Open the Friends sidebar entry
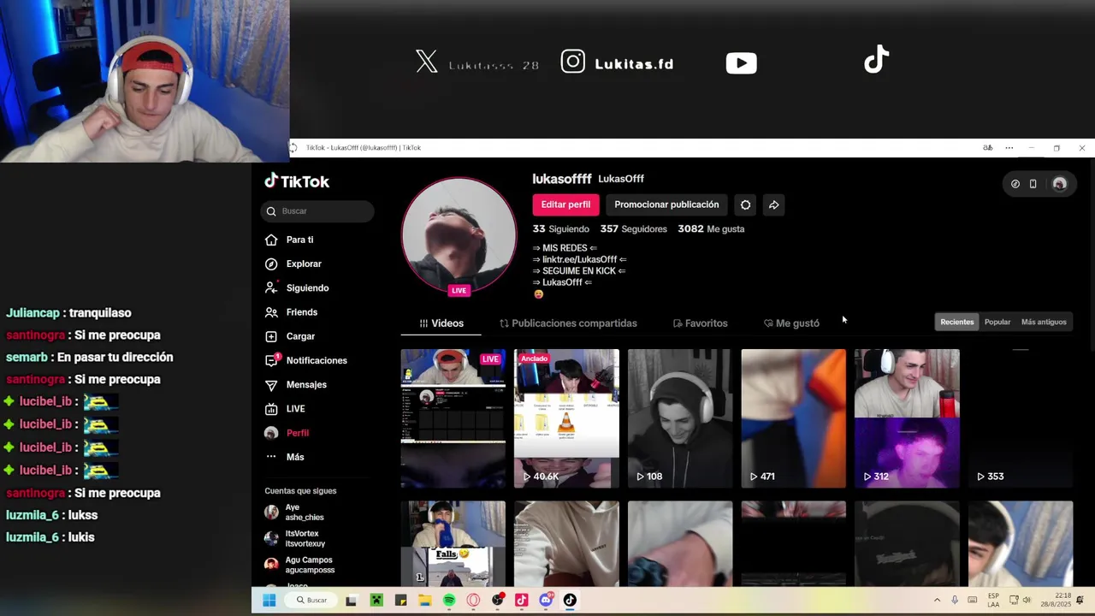 291,312
